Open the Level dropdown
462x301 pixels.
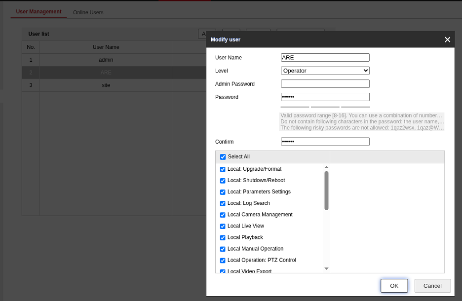(325, 71)
